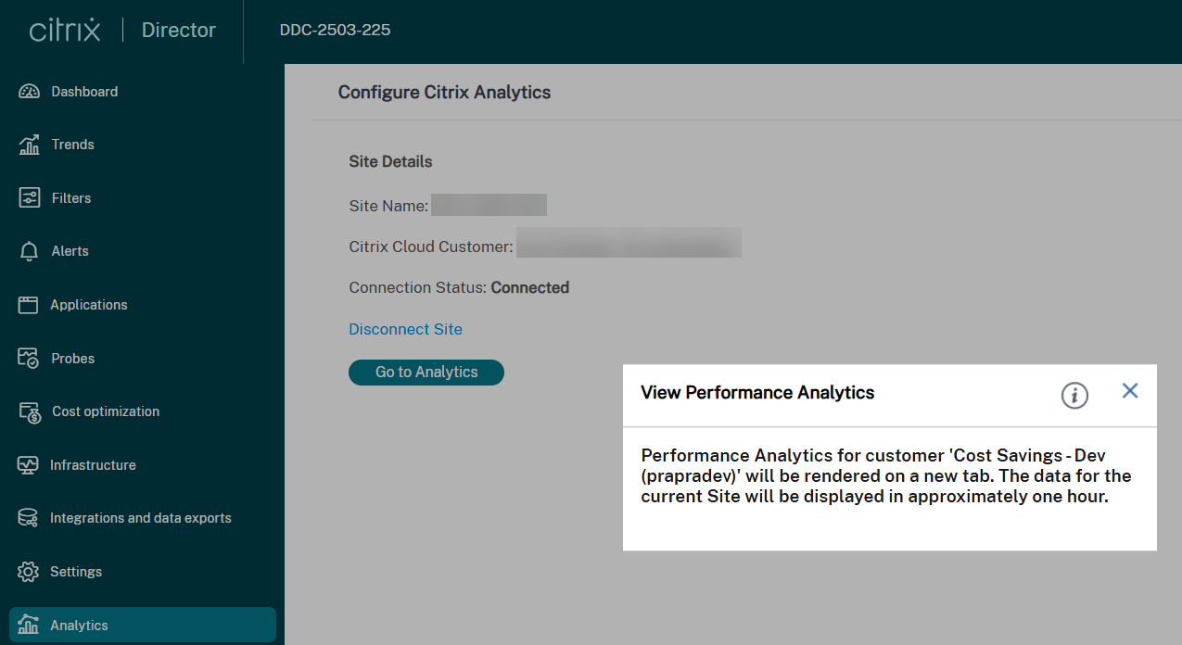Open Director Settings

(76, 571)
